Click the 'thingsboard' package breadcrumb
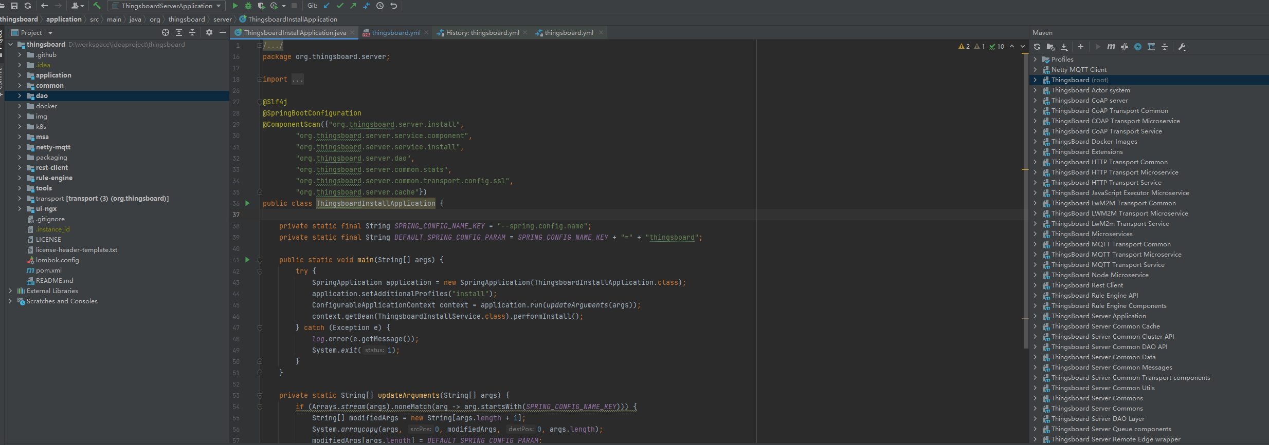The image size is (1269, 445). [x=187, y=19]
